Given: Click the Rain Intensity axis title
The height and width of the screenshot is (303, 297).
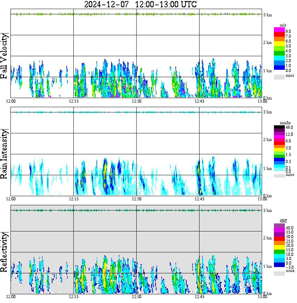Looking at the screenshot, I should 4,154.
